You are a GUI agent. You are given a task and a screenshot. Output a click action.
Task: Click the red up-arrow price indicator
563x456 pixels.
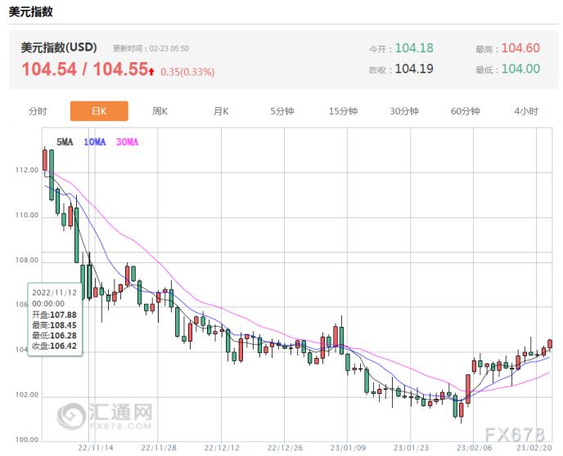point(151,72)
